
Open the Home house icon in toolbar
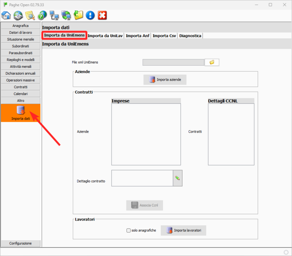click(6, 15)
